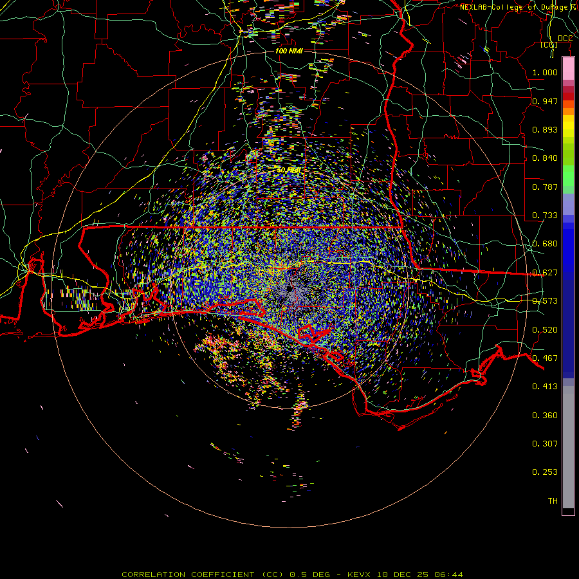Click the 100 NMI range ring label

(x=289, y=51)
